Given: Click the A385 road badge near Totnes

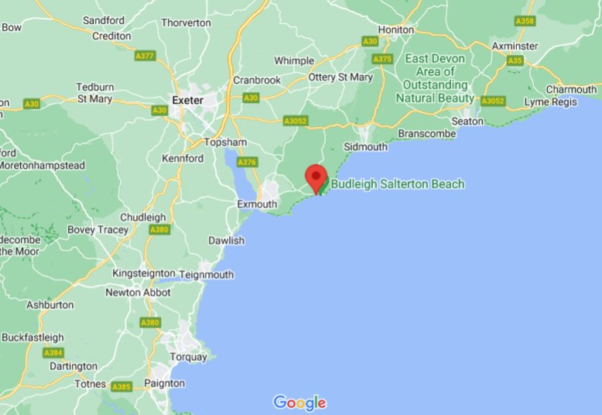Looking at the screenshot, I should point(121,387).
